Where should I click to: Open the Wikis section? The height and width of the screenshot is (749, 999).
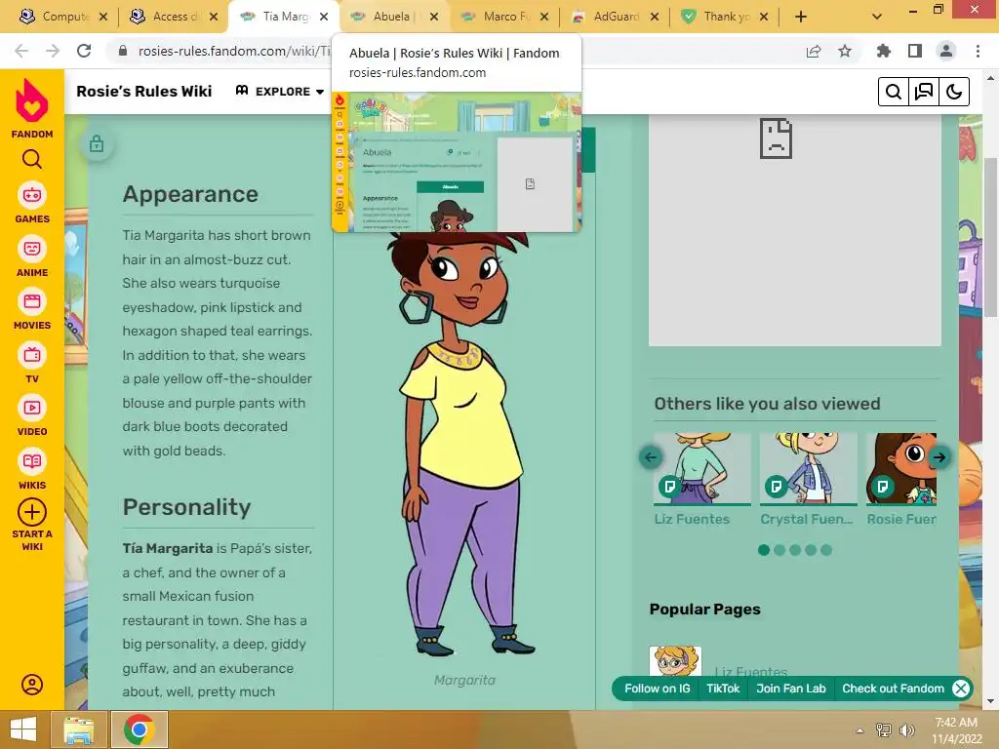(x=32, y=470)
